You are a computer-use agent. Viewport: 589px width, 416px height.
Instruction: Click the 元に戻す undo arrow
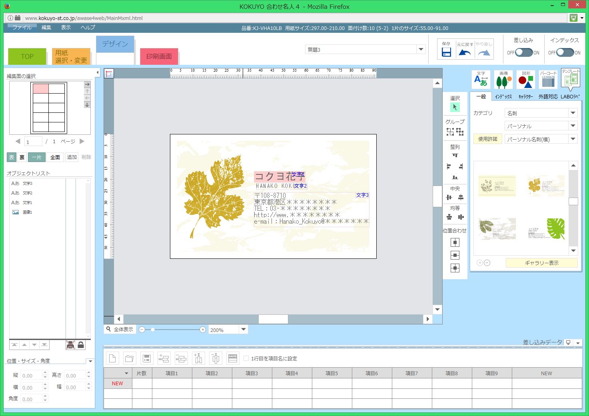(465, 52)
